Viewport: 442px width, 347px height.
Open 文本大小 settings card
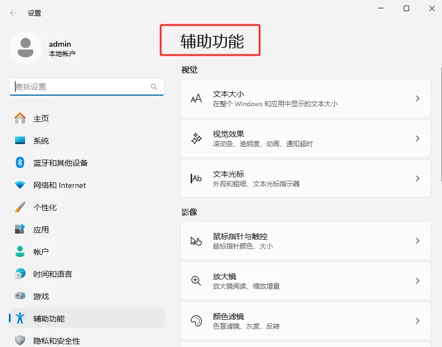click(306, 98)
